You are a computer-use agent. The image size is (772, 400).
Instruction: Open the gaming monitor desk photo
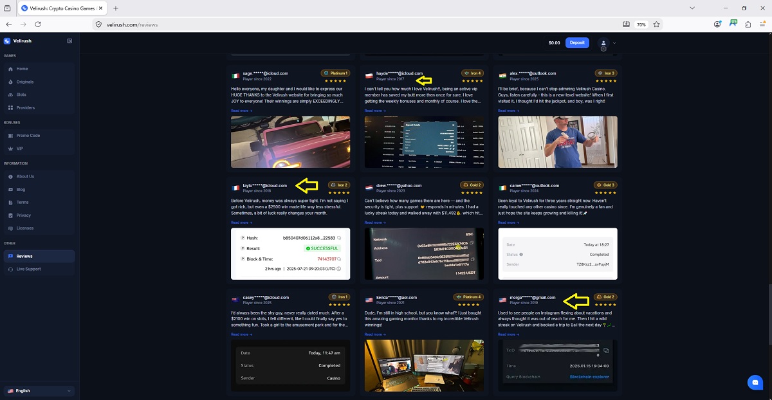(424, 366)
